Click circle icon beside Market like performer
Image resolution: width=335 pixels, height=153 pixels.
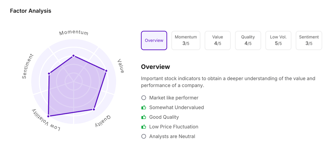144,98
